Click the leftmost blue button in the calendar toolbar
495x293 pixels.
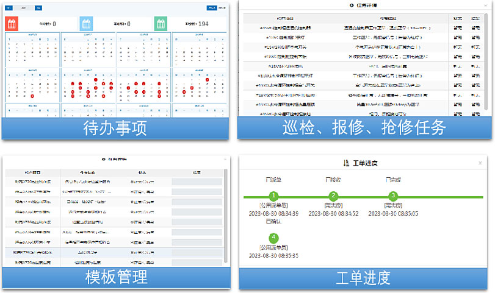(9, 9)
